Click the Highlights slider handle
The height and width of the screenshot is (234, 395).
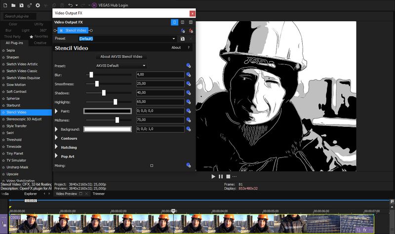[115, 102]
